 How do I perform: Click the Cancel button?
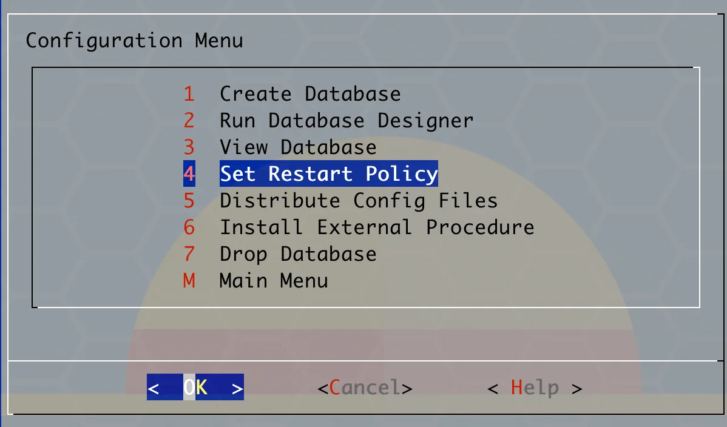point(365,388)
